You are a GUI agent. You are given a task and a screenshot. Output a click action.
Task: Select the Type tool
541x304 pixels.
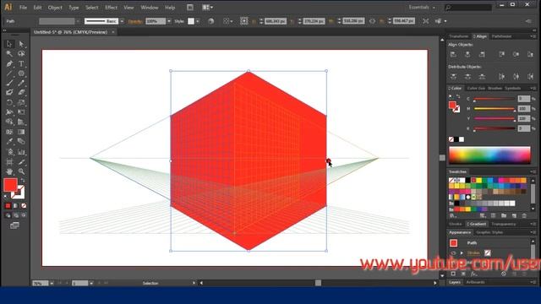pos(21,64)
